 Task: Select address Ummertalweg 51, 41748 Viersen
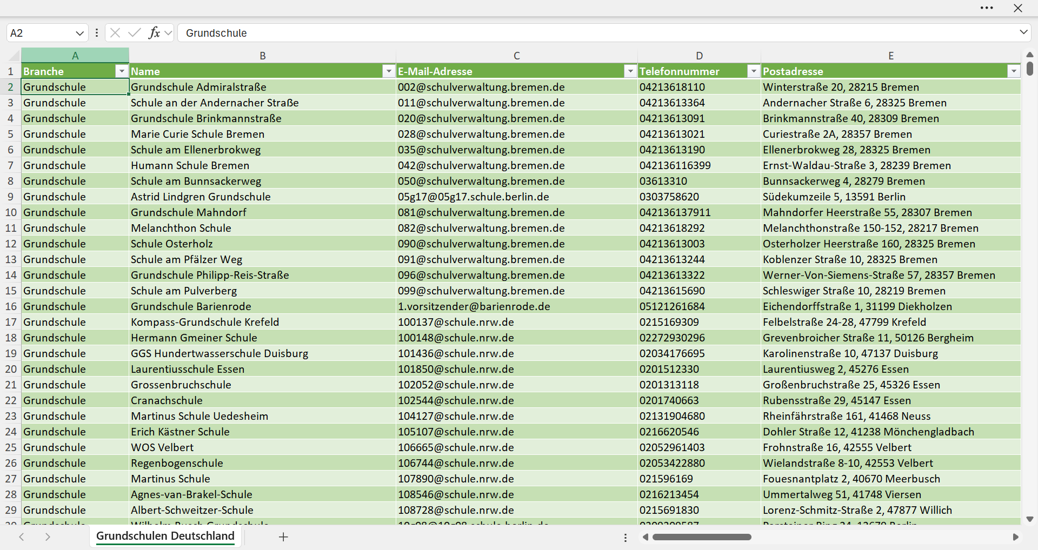(x=891, y=494)
